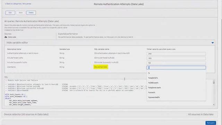This screenshot has height=125, width=222.
Task: Click the highlighted $$UserName$$ variable name
Action: (101, 67)
